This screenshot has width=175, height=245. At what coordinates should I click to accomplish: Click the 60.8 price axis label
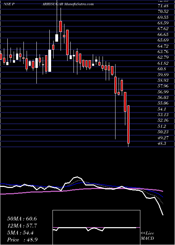click(x=162, y=69)
